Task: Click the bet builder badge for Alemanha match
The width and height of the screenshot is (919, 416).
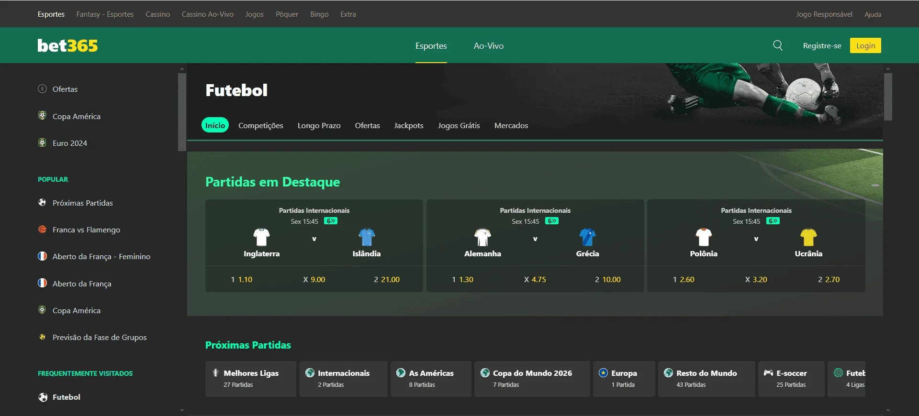Action: click(552, 221)
